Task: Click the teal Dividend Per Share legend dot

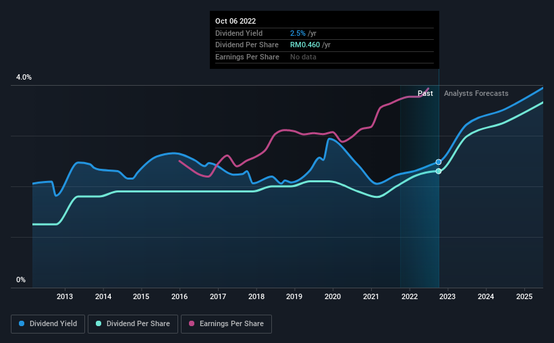Action: (99, 323)
